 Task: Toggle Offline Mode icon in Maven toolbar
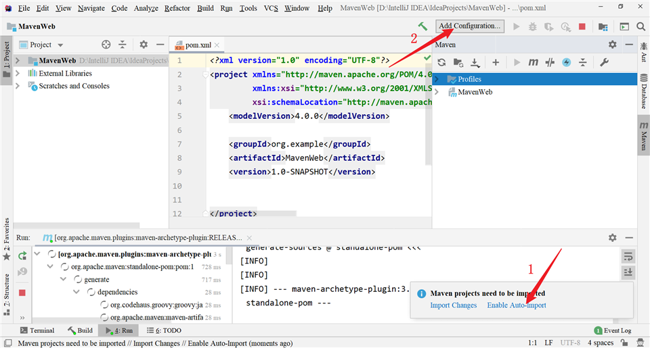click(566, 62)
